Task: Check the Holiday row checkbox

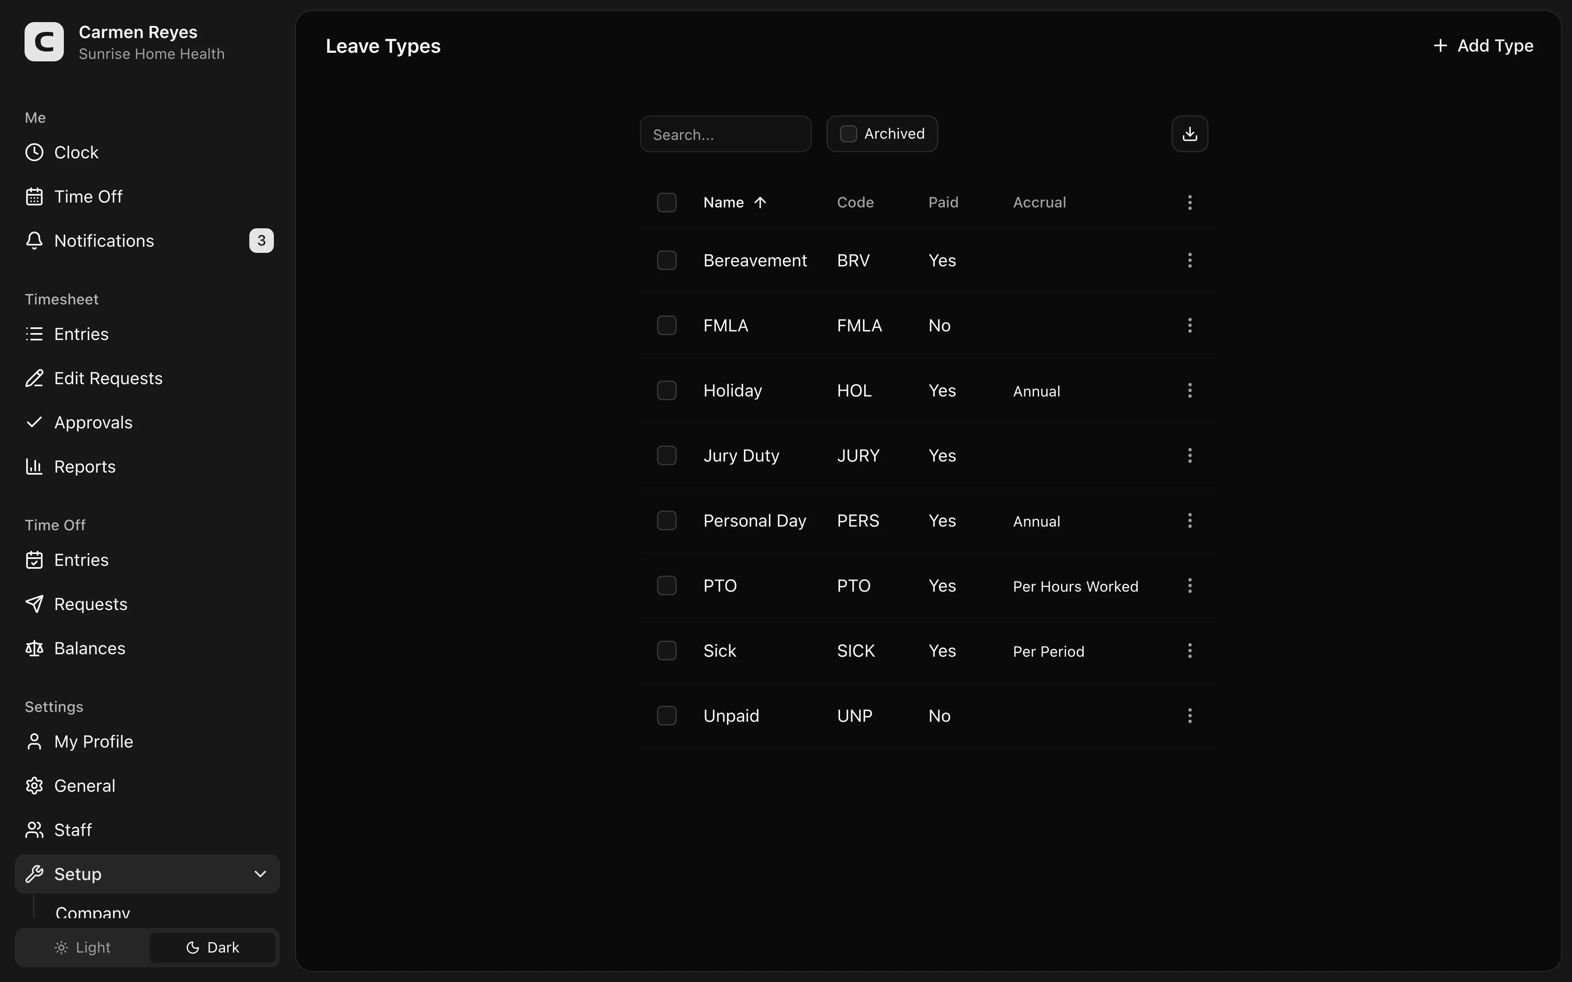Action: pyautogui.click(x=666, y=390)
